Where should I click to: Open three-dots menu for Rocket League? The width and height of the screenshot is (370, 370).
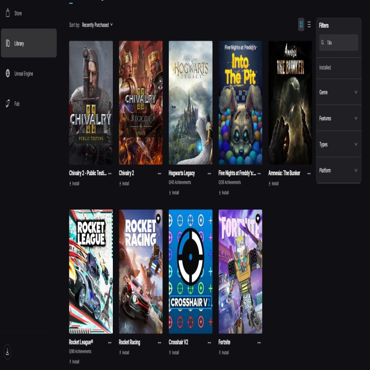(110, 343)
